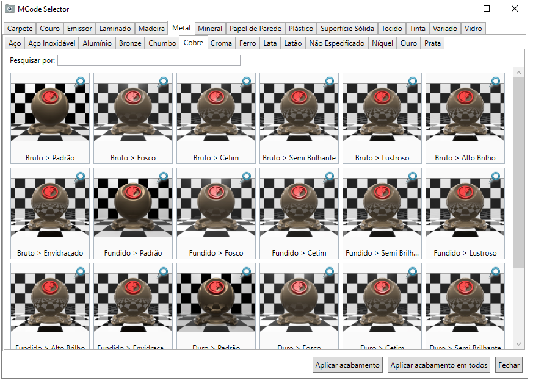533x386 pixels.
Task: Pick the Bruto > Alto Brilho thumbnail
Action: click(465, 118)
